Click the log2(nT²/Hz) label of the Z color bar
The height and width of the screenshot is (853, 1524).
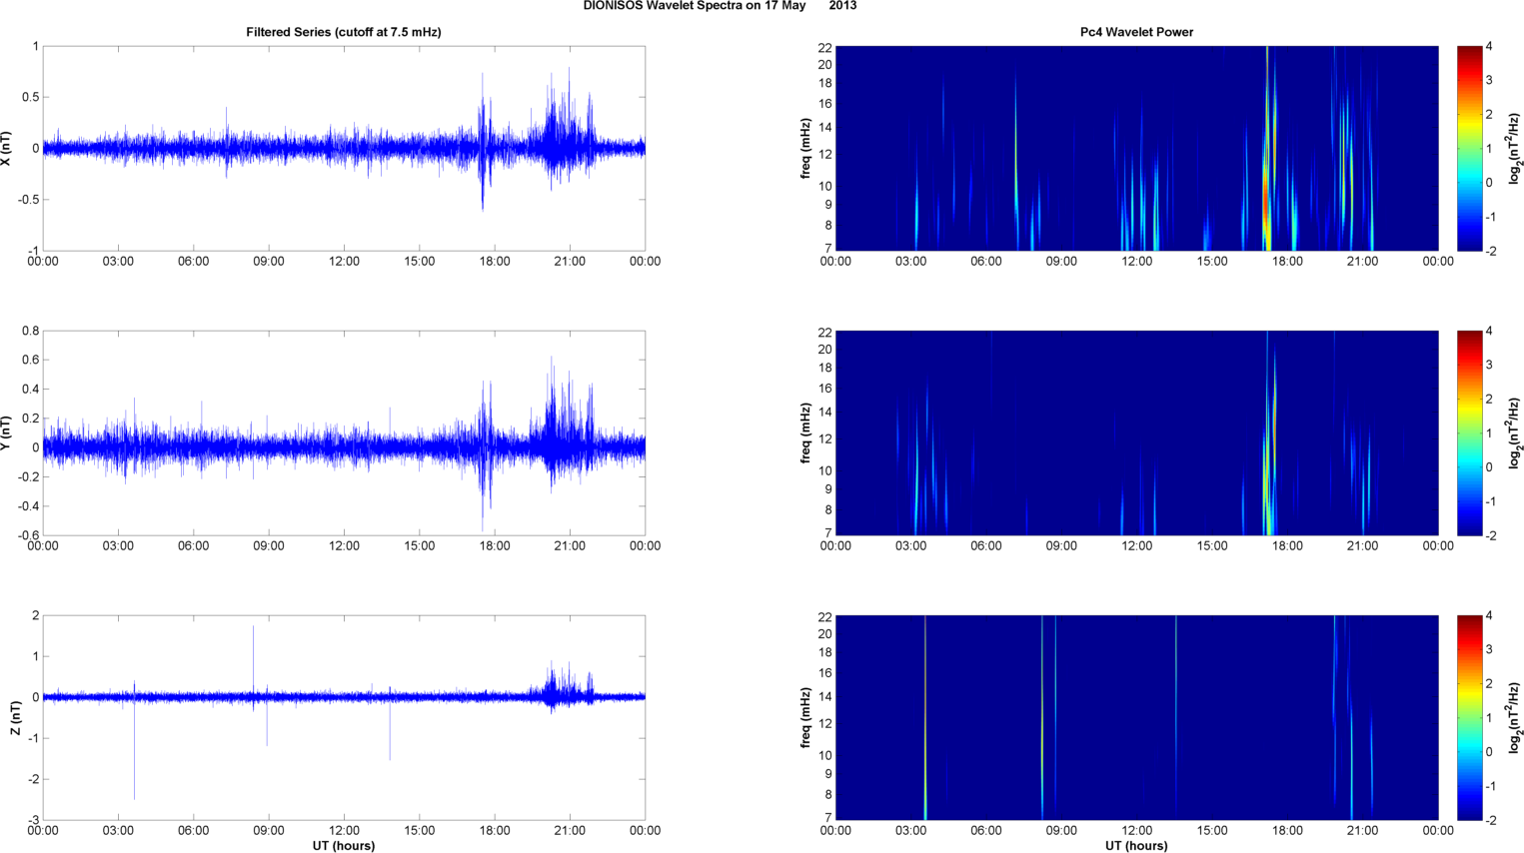(x=1515, y=717)
